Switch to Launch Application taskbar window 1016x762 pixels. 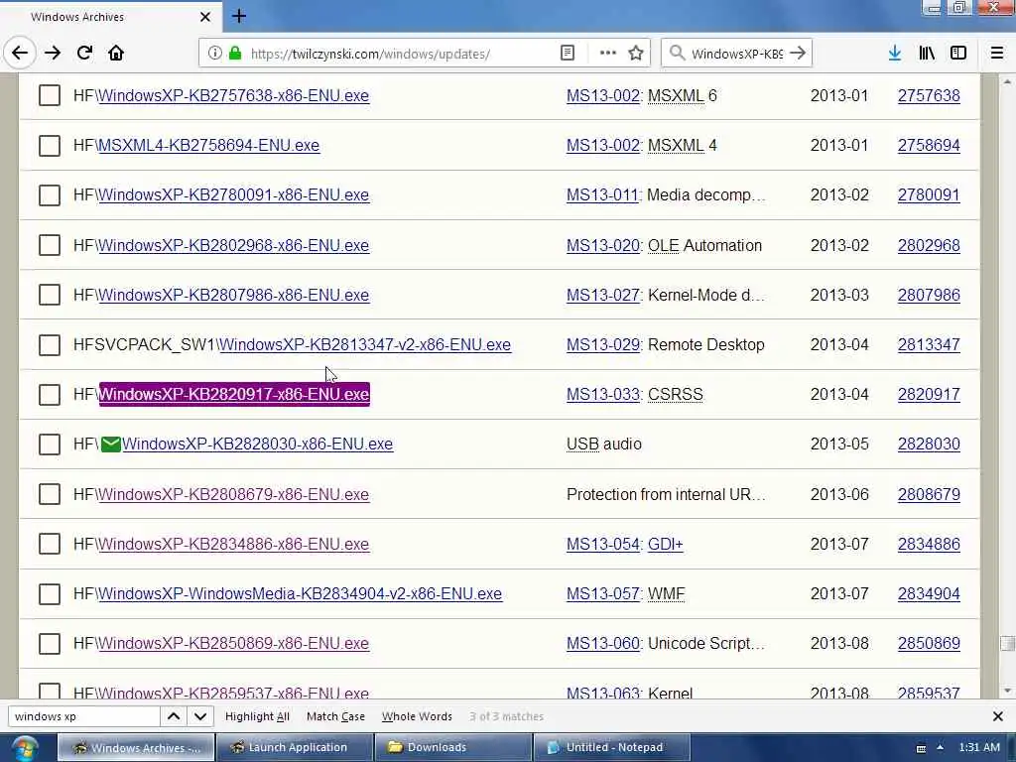(294, 748)
